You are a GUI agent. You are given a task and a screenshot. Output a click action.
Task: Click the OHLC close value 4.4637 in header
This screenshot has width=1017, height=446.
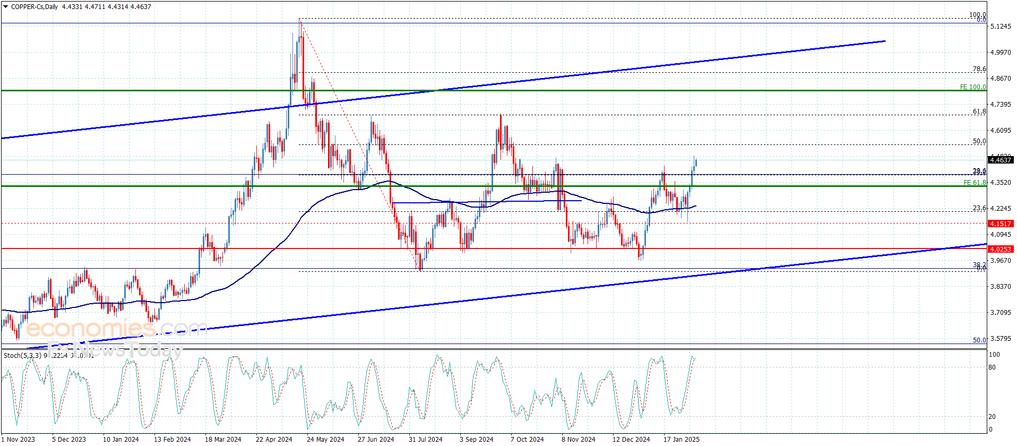141,7
